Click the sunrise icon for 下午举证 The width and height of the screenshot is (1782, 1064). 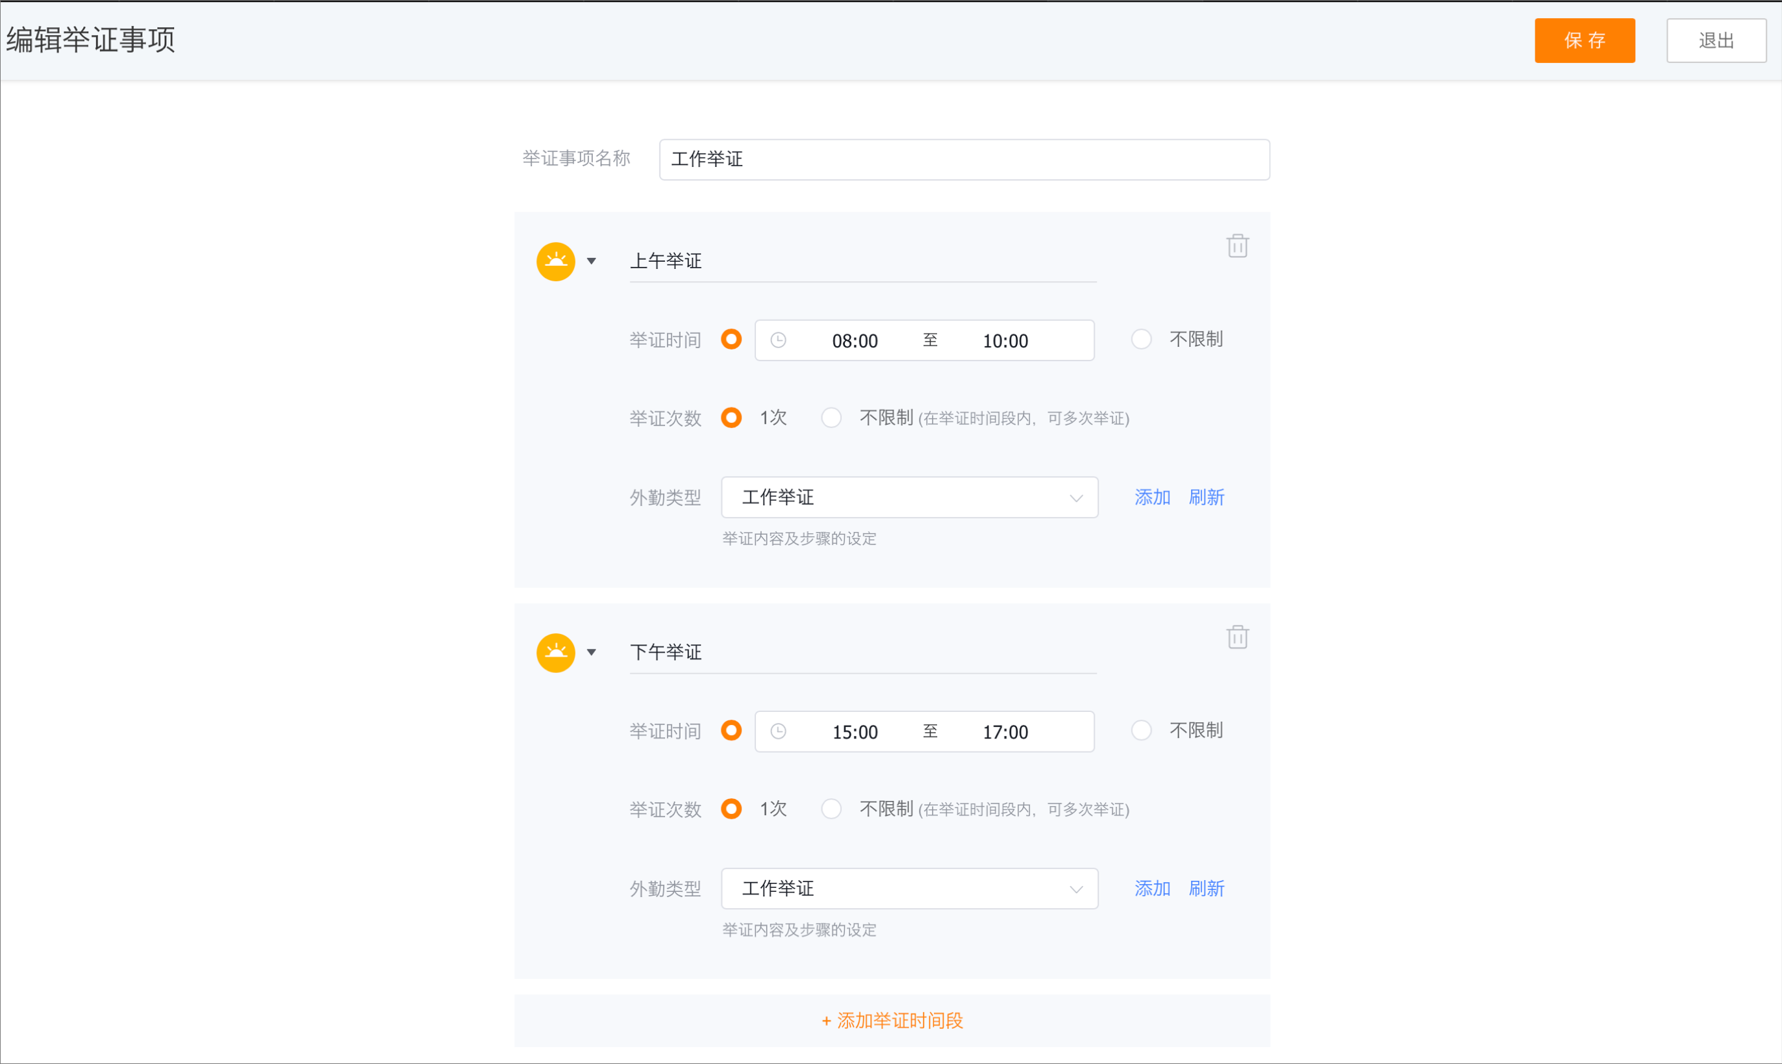[555, 653]
